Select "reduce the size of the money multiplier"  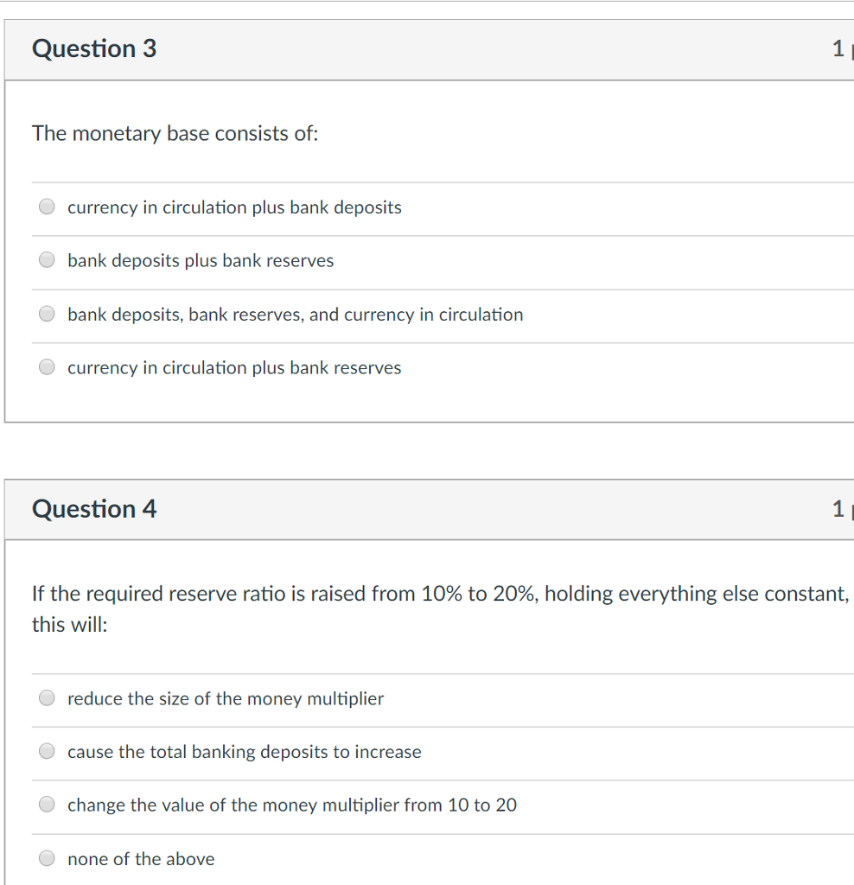[x=47, y=697]
